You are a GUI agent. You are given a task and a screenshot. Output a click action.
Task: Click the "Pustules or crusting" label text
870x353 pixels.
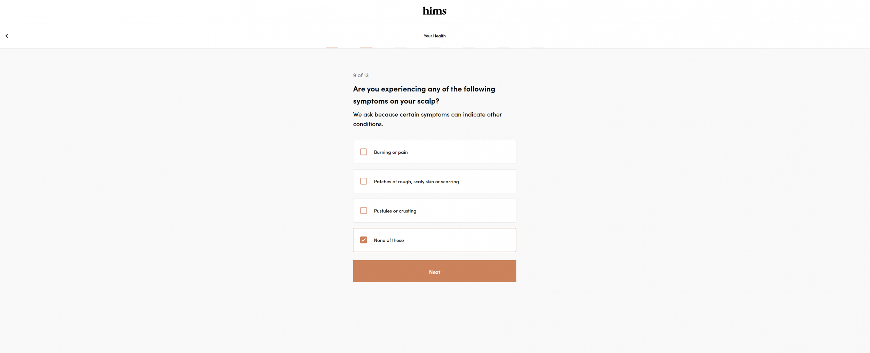coord(395,211)
